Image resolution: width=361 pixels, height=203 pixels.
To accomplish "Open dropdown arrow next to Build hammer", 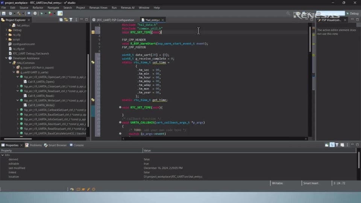I will click(x=23, y=14).
